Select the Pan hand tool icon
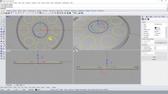This screenshot has width=168, height=94. click(x=23, y=13)
